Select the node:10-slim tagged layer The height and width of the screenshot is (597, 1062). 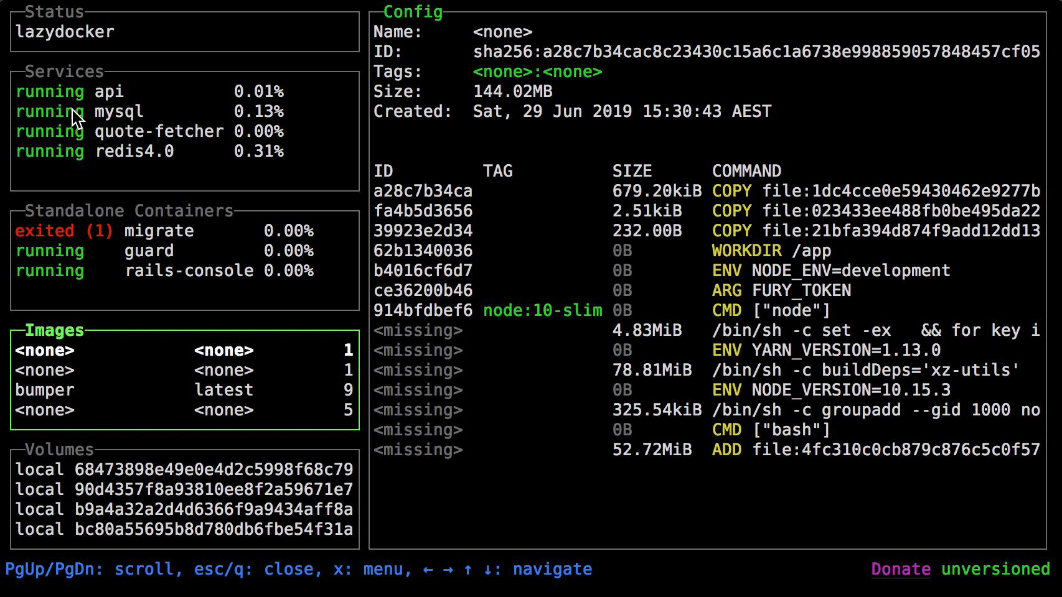(x=542, y=310)
